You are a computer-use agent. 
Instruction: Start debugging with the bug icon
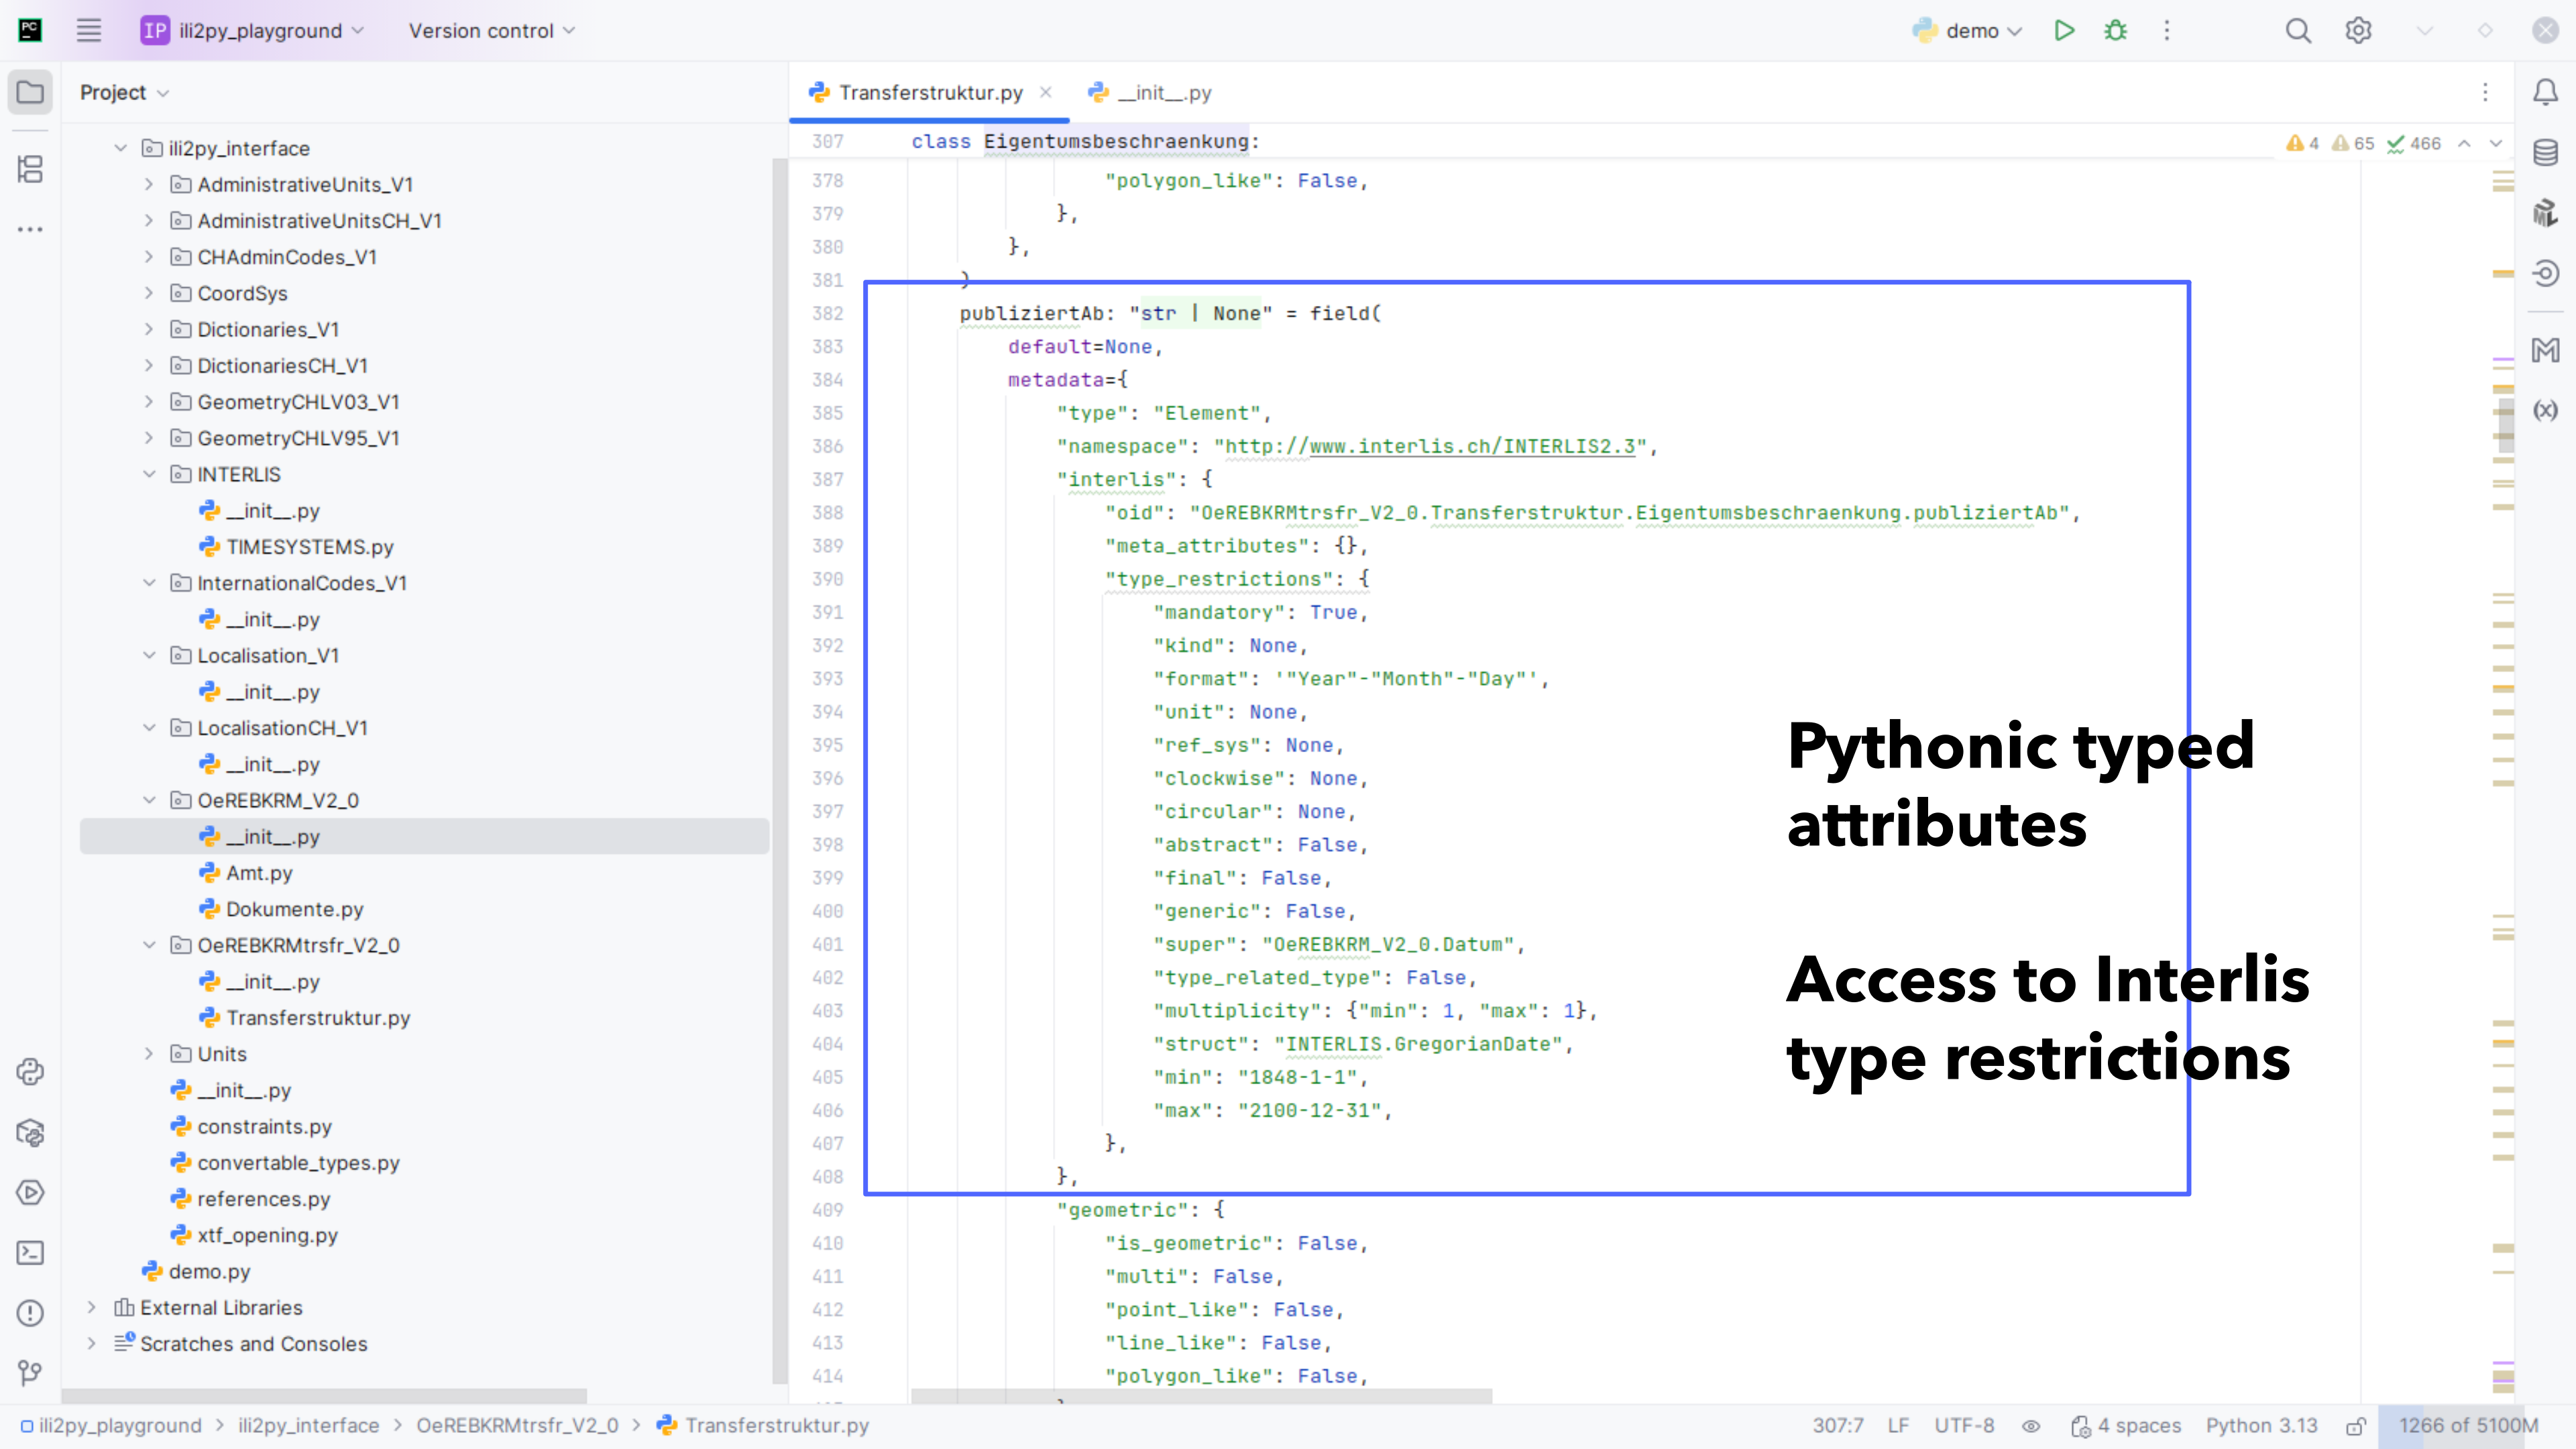pyautogui.click(x=2115, y=31)
